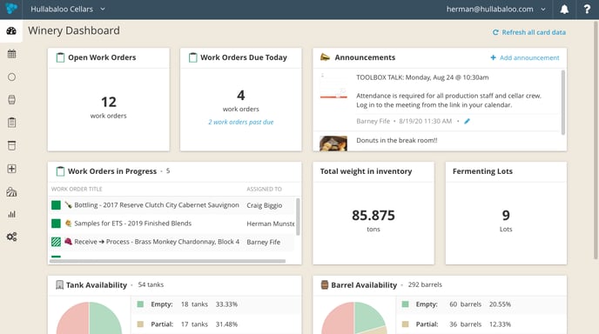This screenshot has height=334, width=599.
Task: Click the barrel icon beside Barrel Availability
Action: tap(325, 284)
